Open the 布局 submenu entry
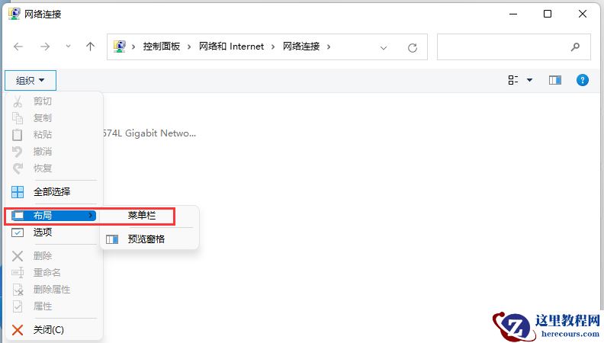604x343 pixels. pyautogui.click(x=53, y=216)
